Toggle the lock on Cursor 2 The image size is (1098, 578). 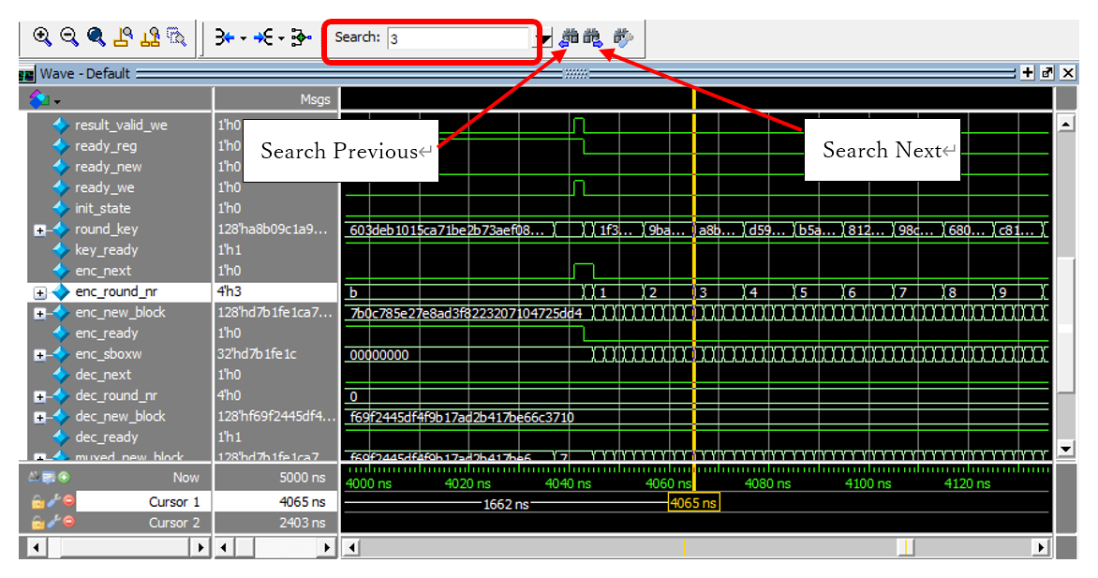tap(39, 523)
